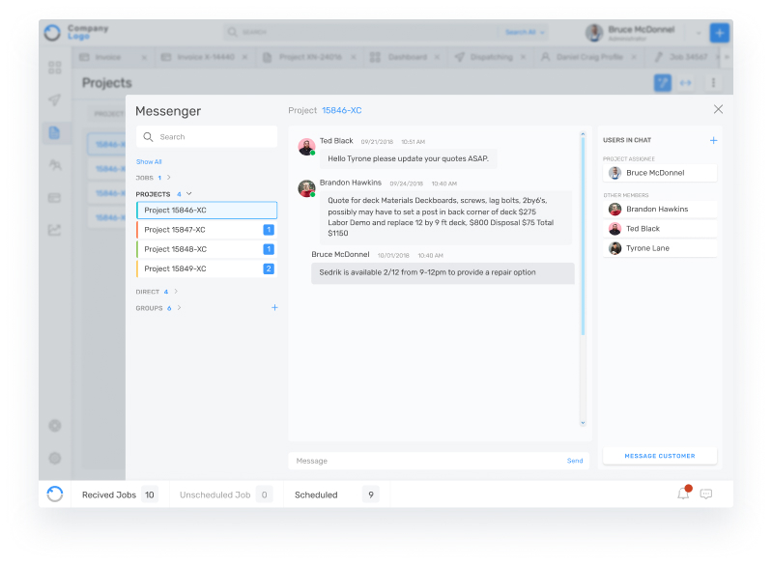Click the Show All link

tap(149, 162)
